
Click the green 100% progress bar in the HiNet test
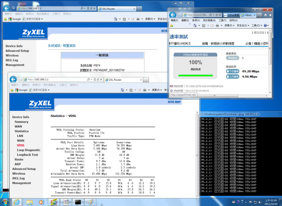pyautogui.click(x=196, y=75)
